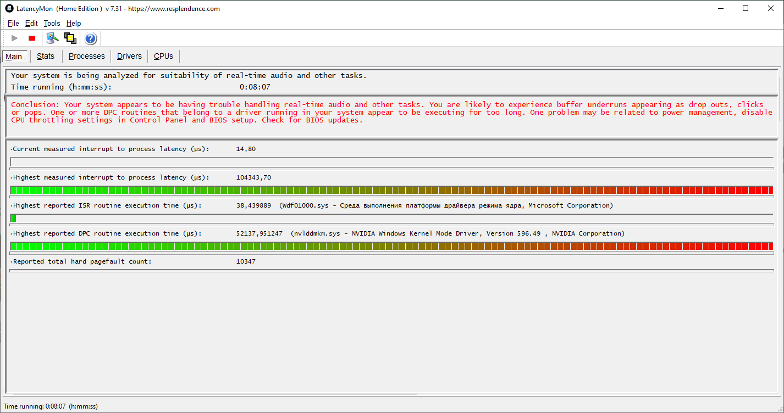Click the grayed-out Start monitoring play icon
The width and height of the screenshot is (784, 413).
15,38
